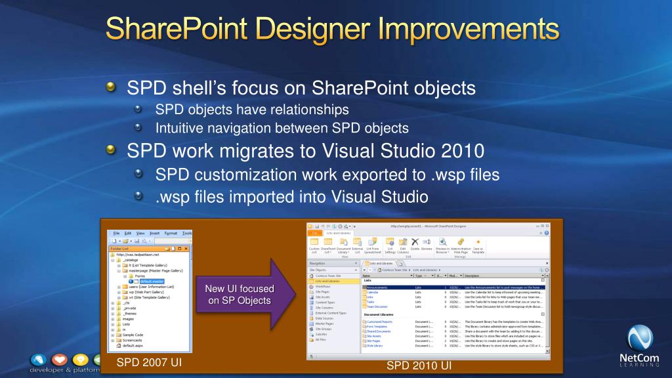Open the Announcements list row
This screenshot has height=378, width=672.
point(454,287)
